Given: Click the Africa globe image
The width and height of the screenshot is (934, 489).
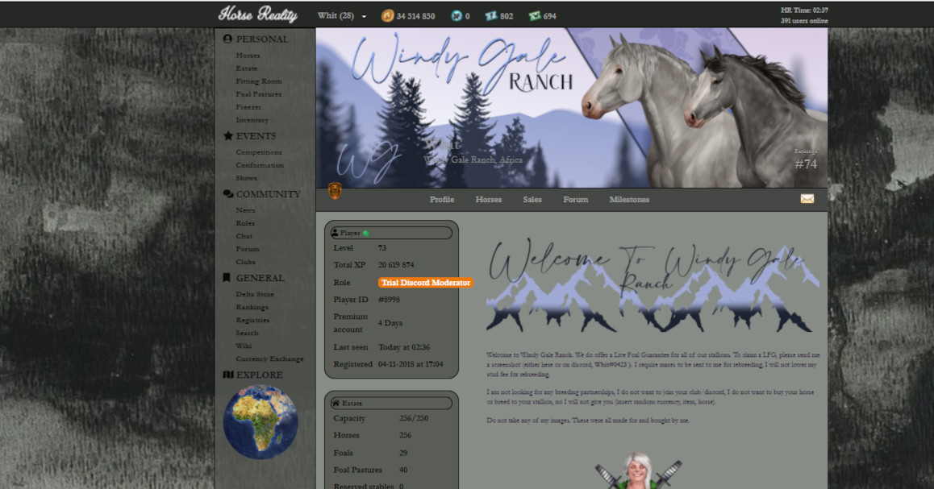Looking at the screenshot, I should [x=261, y=422].
